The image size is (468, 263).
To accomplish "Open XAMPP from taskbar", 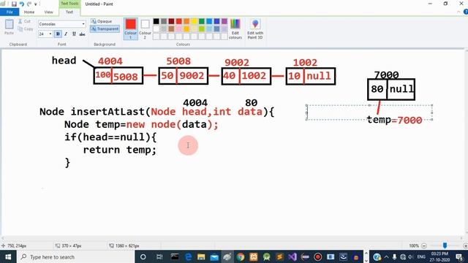I will (254, 256).
